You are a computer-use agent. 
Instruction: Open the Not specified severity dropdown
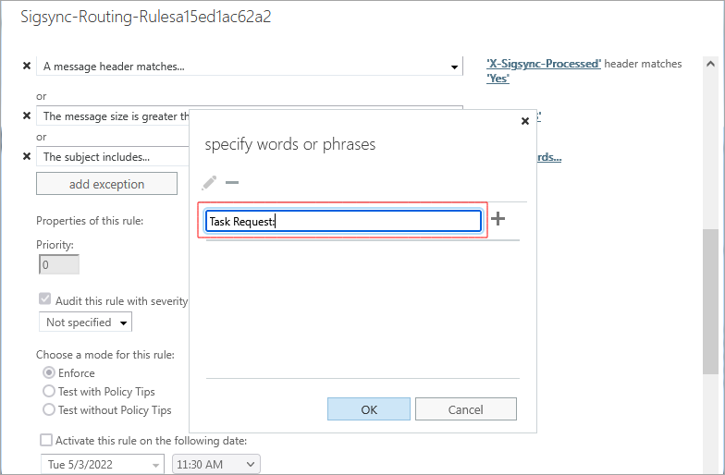[x=85, y=323]
